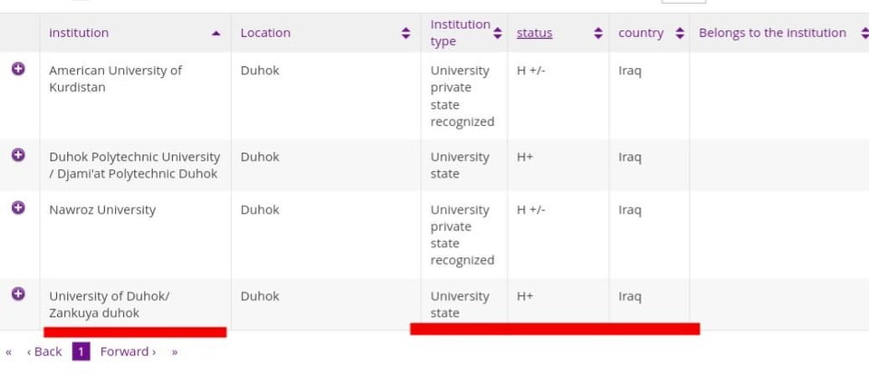The width and height of the screenshot is (869, 374).
Task: Sort by Belongs to the institution column
Action: [772, 33]
